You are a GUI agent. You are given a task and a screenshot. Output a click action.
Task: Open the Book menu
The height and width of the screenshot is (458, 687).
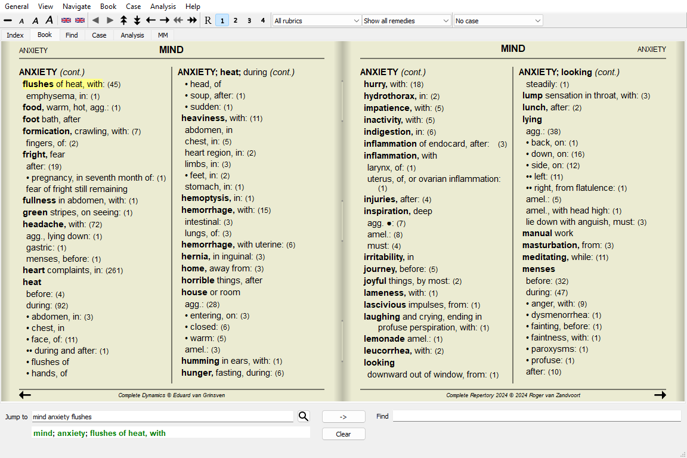click(x=108, y=6)
